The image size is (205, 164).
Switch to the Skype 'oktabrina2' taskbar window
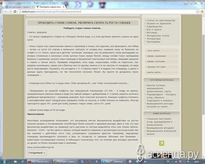[114, 162]
